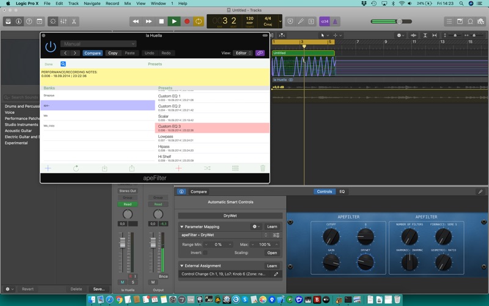Toggle the 1234 Count-in button
489x306 pixels.
(325, 21)
